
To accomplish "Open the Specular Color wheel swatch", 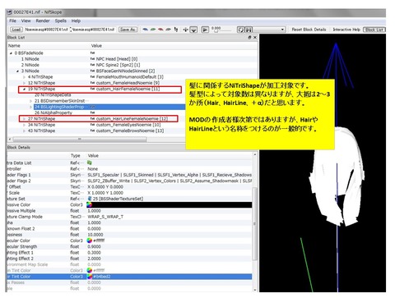I will tap(90, 241).
